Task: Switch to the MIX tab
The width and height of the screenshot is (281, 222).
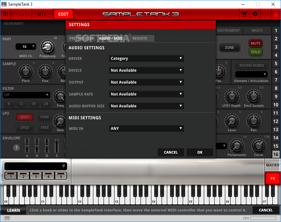Action: click(x=42, y=14)
